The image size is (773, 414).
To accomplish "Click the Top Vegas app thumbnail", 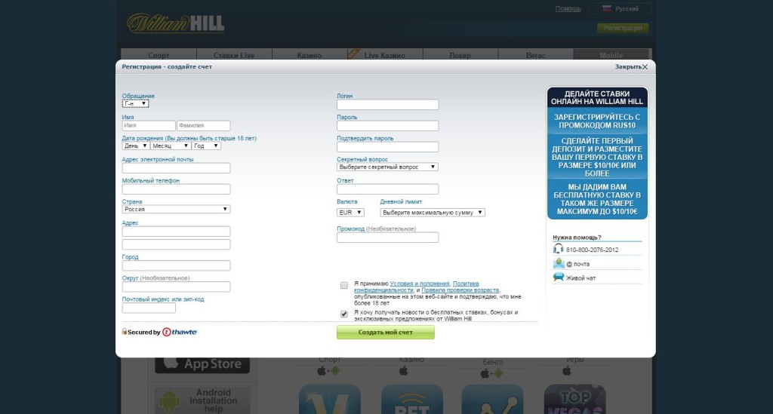I will (x=574, y=399).
